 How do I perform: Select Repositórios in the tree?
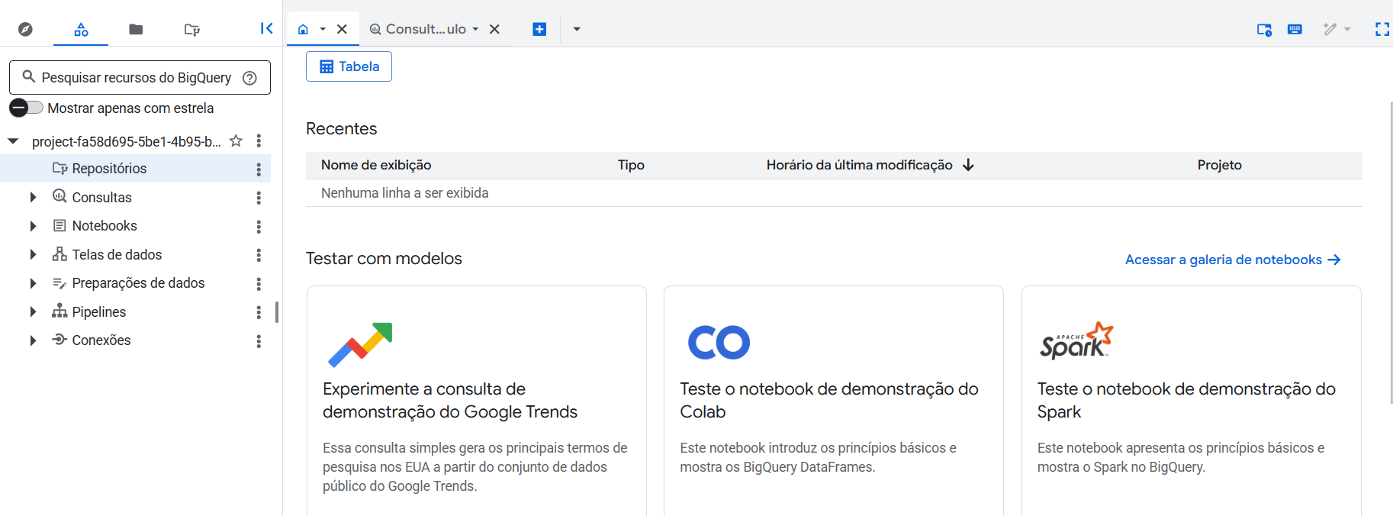click(x=109, y=169)
